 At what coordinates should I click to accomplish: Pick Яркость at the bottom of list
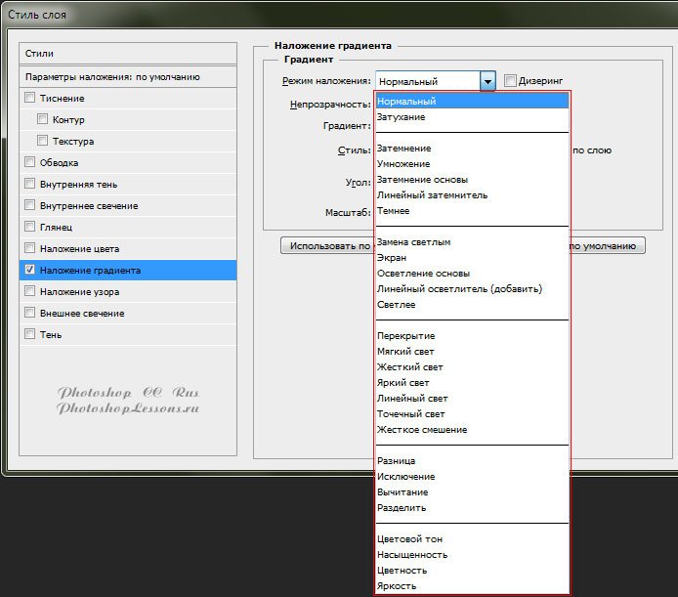click(x=396, y=586)
